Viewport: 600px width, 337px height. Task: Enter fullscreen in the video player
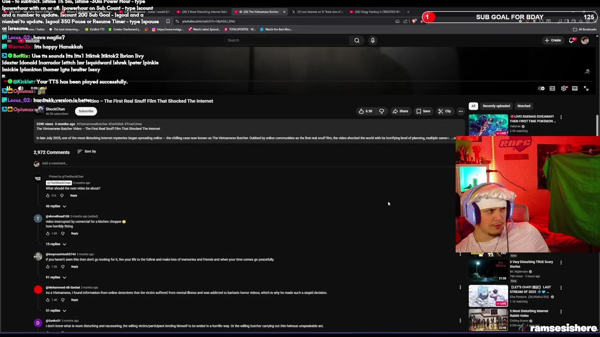pos(586,88)
